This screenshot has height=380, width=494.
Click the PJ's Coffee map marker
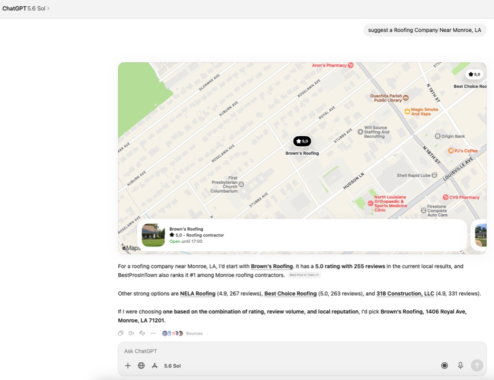coord(451,150)
